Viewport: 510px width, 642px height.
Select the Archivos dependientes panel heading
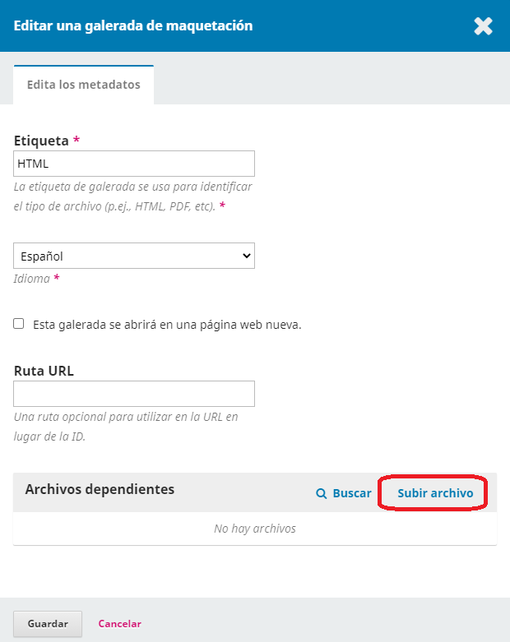100,489
